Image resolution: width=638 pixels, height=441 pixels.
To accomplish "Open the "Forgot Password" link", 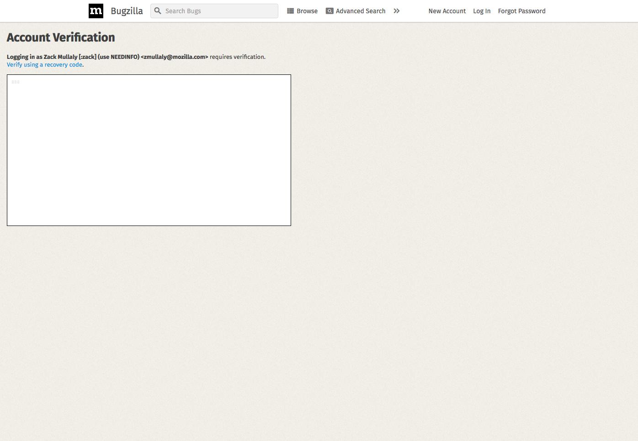I will click(x=521, y=11).
